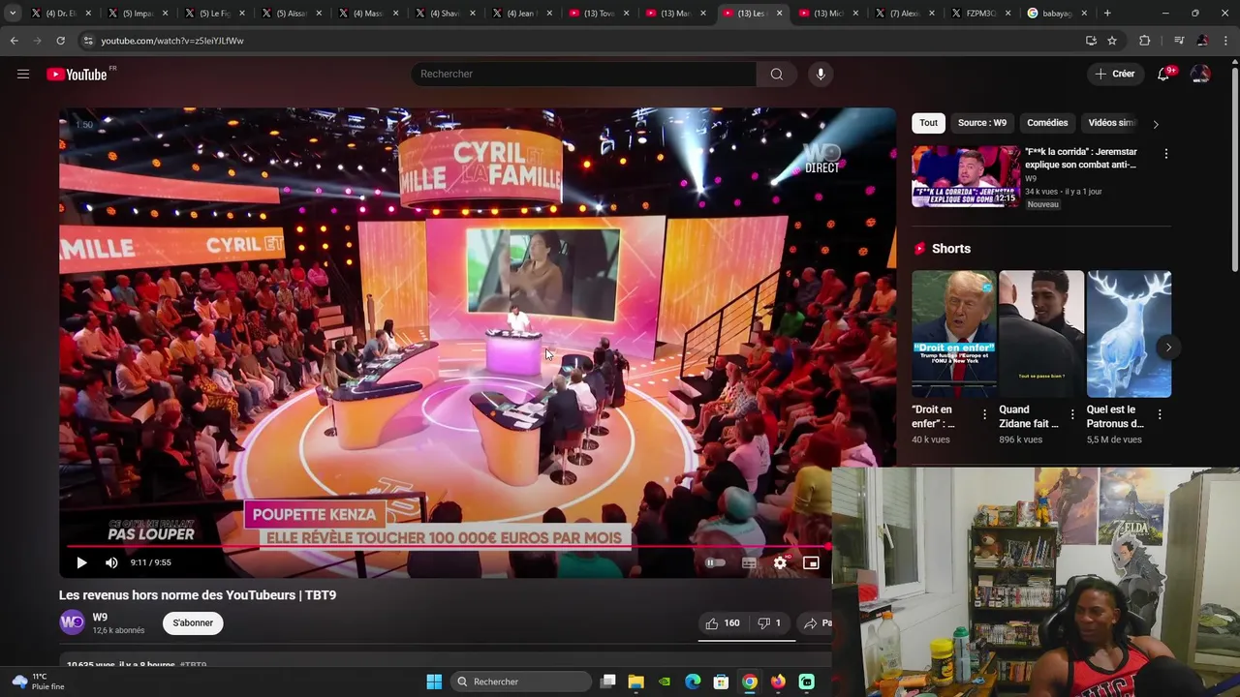1240x697 pixels.
Task: Switch to the FZPM3C X tab
Action: tap(980, 14)
